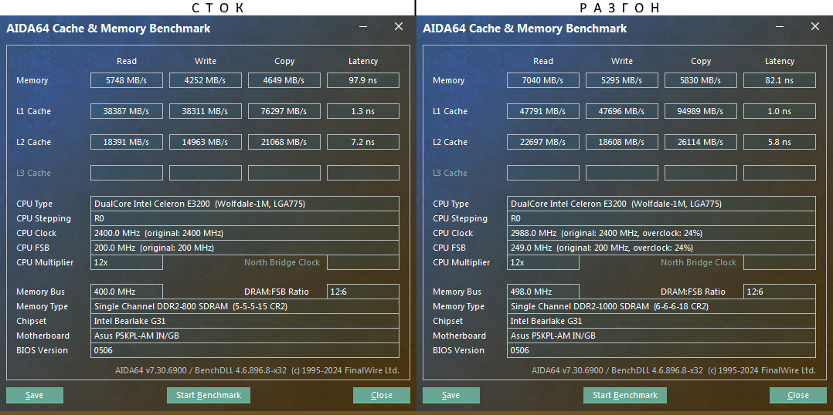The width and height of the screenshot is (833, 415).
Task: Select Memory write value 5295 MB/s
Action: 621,80
